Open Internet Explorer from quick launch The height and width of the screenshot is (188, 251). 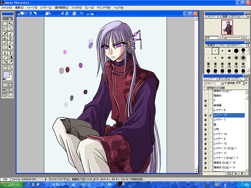(x=28, y=185)
